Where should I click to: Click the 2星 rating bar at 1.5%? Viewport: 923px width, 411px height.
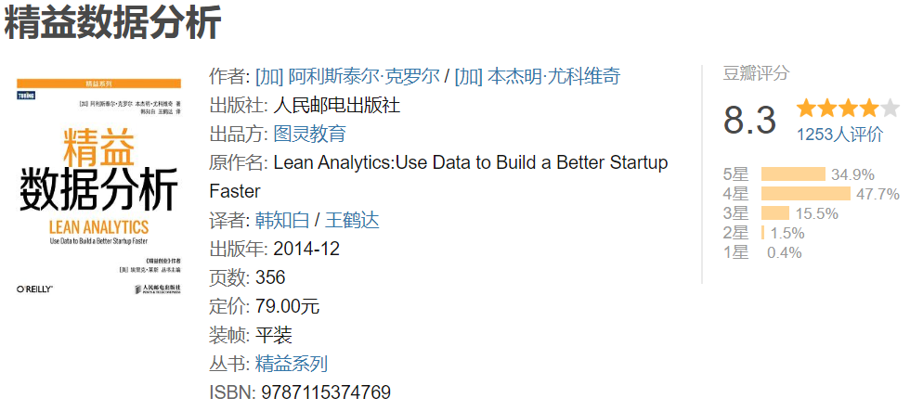762,232
